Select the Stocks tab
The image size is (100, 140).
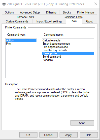click(x=67, y=12)
